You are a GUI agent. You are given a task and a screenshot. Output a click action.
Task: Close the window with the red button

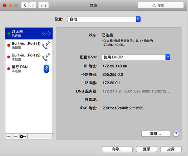tap(5, 5)
